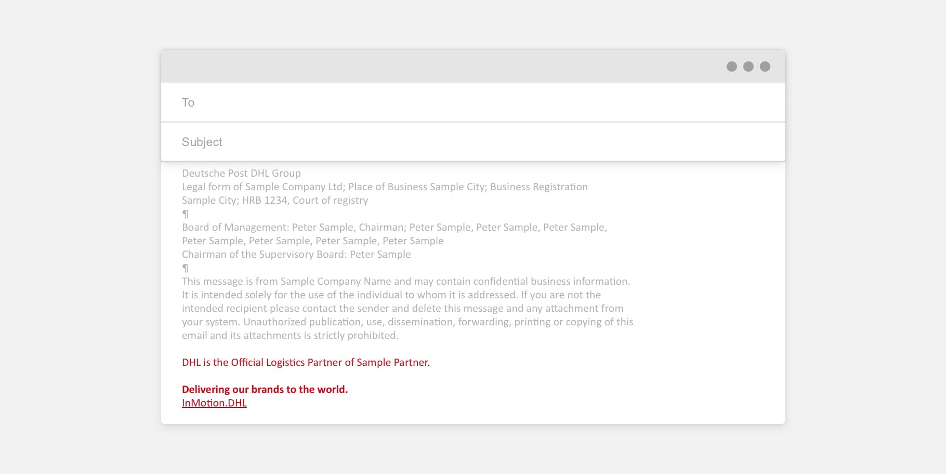The width and height of the screenshot is (946, 474).
Task: Click the rightmost gray window dot
Action: [x=765, y=67]
